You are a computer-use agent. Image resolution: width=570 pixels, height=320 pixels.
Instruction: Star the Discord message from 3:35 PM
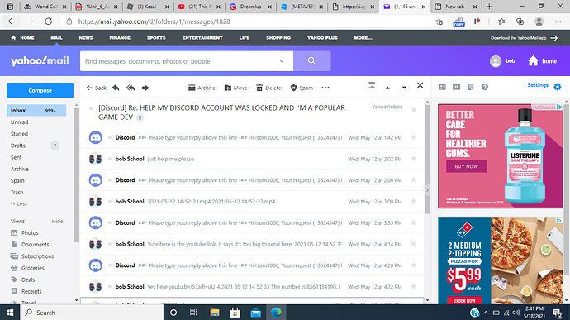click(x=413, y=222)
